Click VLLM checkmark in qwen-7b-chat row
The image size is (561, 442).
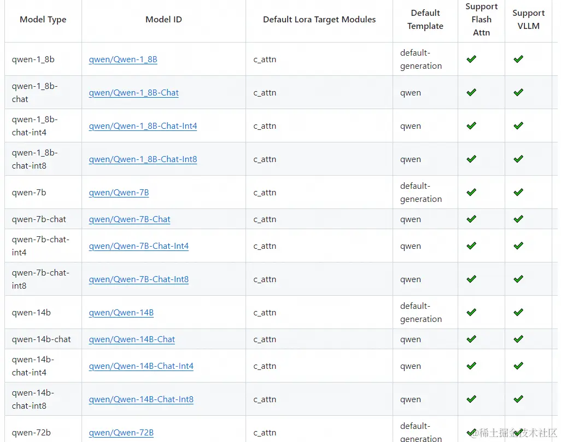coord(518,218)
